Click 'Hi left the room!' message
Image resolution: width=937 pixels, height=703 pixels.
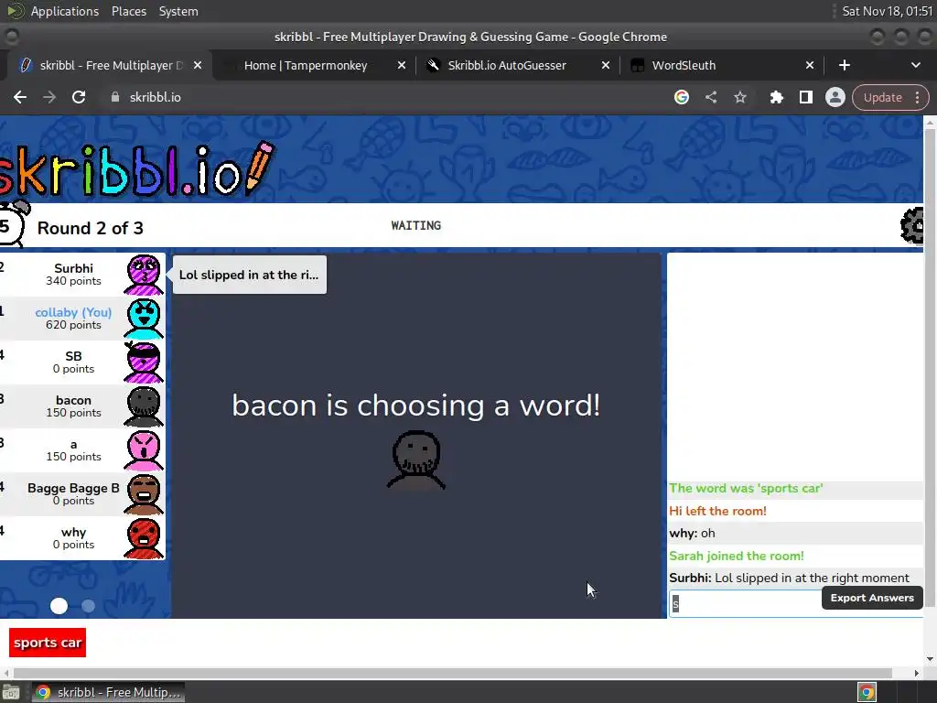[x=717, y=511]
